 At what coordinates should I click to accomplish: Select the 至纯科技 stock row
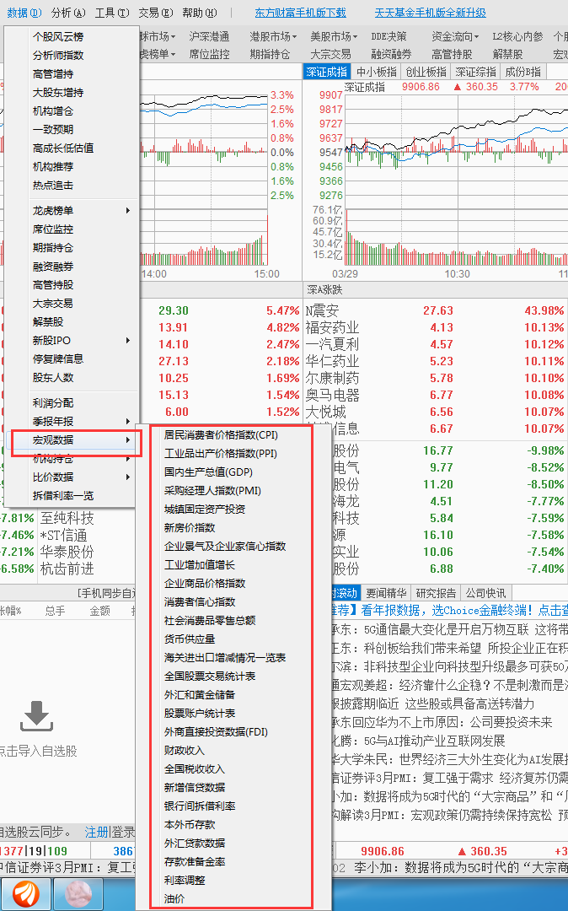pyautogui.click(x=67, y=518)
